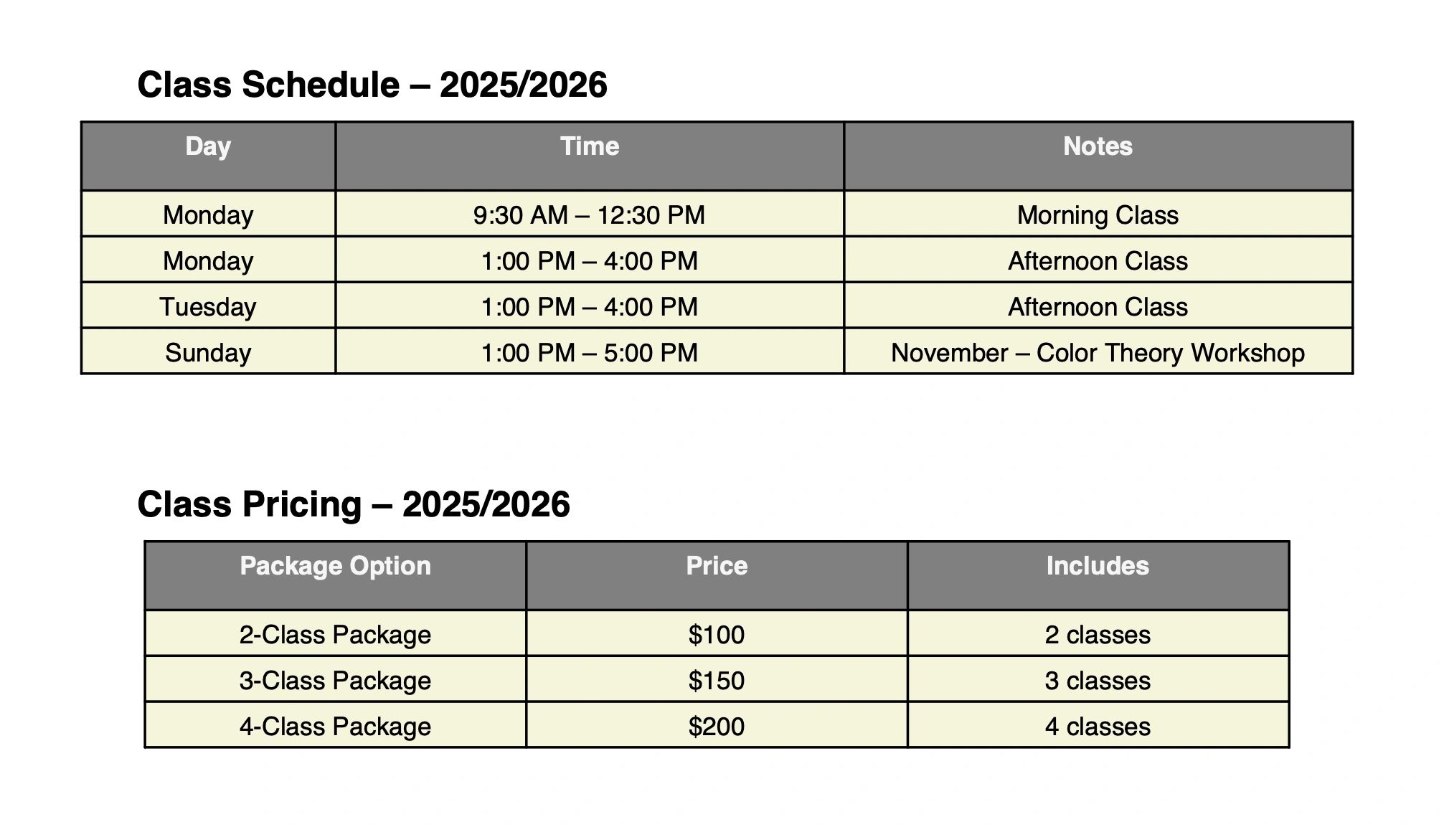The image size is (1444, 827).
Task: Click the Class Schedule – 2025/2026 heading
Action: pos(372,85)
